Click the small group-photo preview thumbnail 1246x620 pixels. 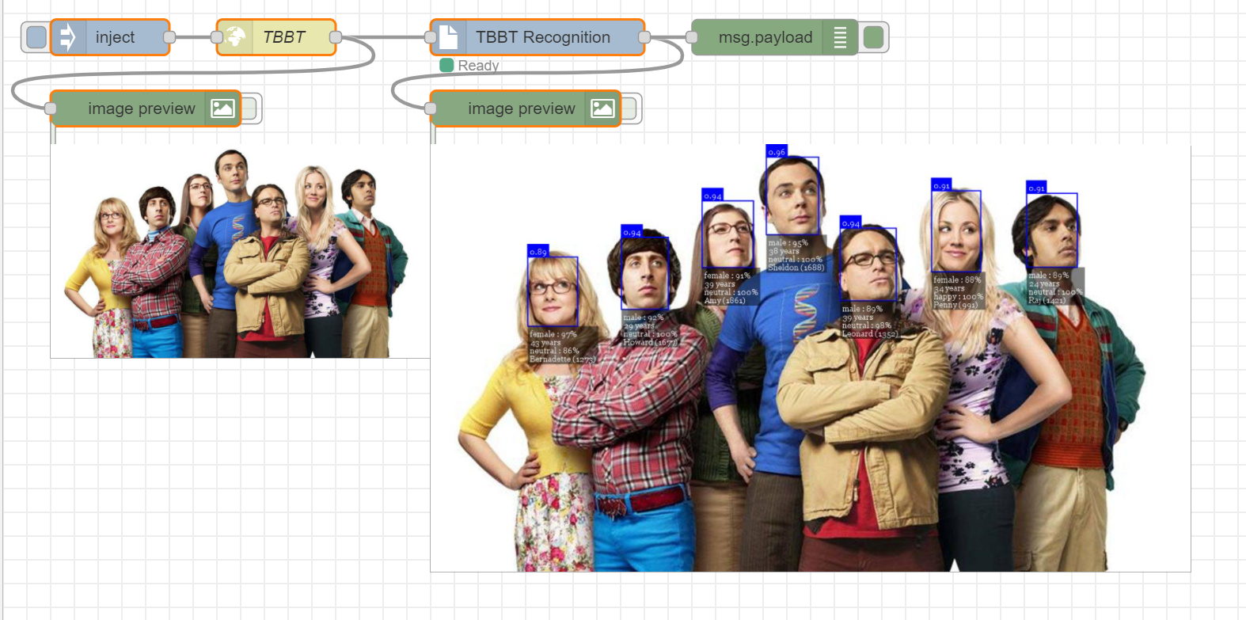point(240,251)
